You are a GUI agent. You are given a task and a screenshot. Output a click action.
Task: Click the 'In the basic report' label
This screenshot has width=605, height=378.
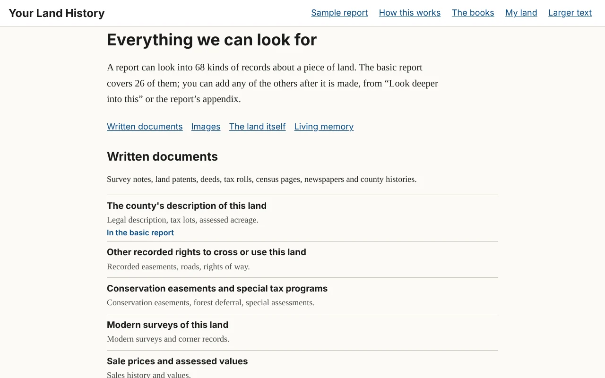pos(140,232)
